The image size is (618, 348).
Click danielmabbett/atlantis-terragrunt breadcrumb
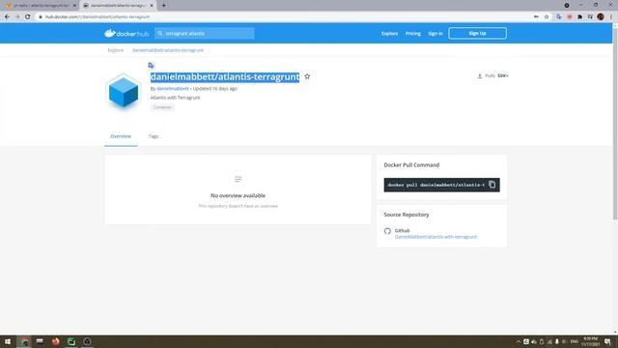click(168, 50)
